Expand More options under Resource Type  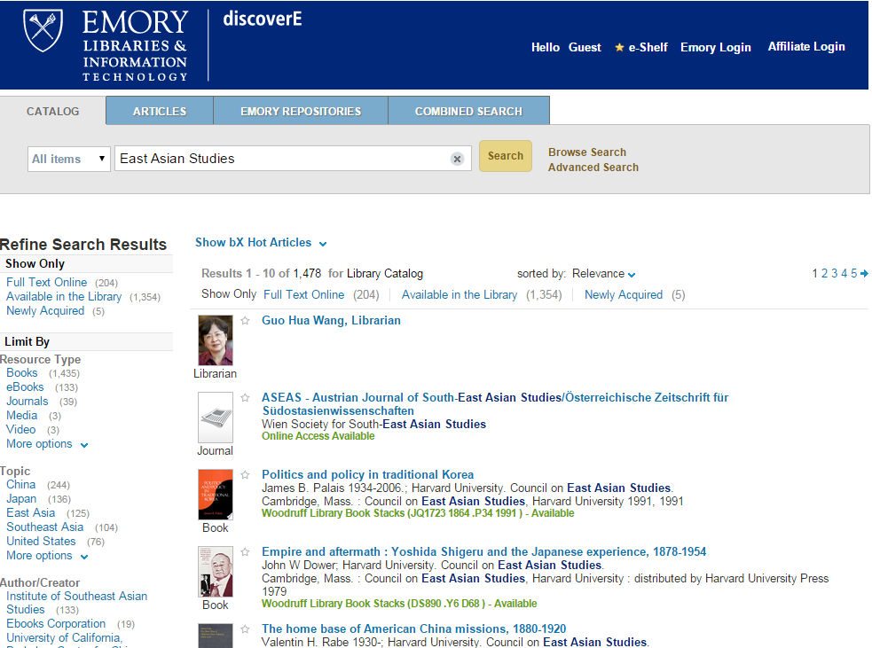click(x=47, y=444)
